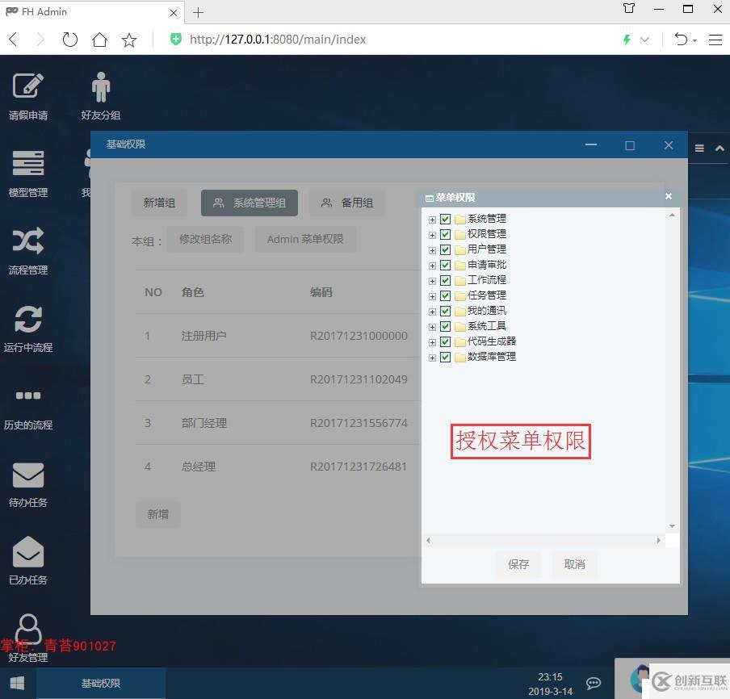Bookmark page with the star icon
This screenshot has width=730, height=699.
tap(129, 40)
